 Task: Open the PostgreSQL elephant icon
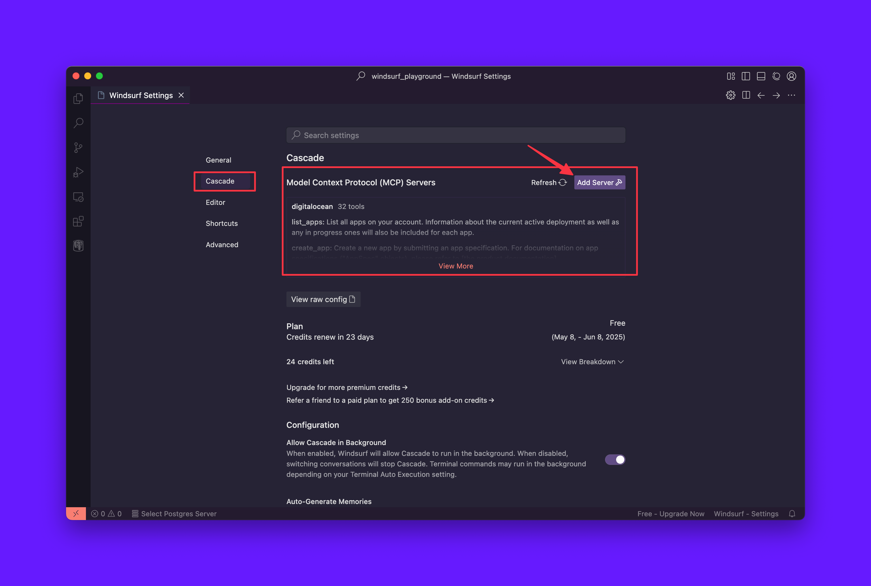tap(78, 246)
